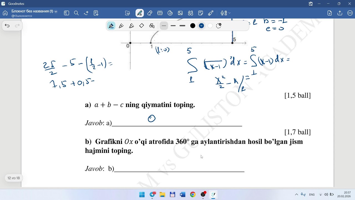Insert an image with the Image tool
This screenshot has width=355, height=200.
180,13
